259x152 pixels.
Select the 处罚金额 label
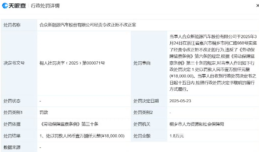142,136
